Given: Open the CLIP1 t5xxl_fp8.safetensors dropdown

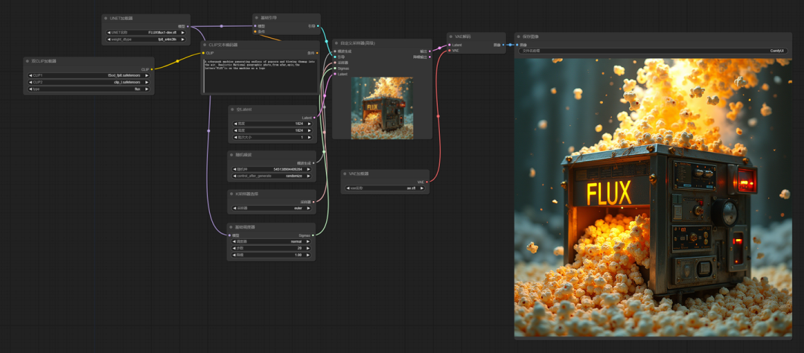Looking at the screenshot, I should point(88,75).
